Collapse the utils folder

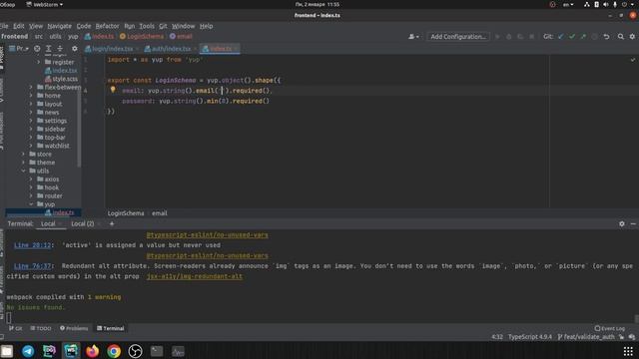23,171
